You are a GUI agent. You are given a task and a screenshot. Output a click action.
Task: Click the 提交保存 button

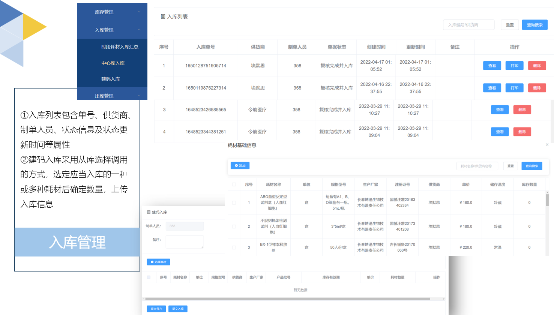point(156,309)
